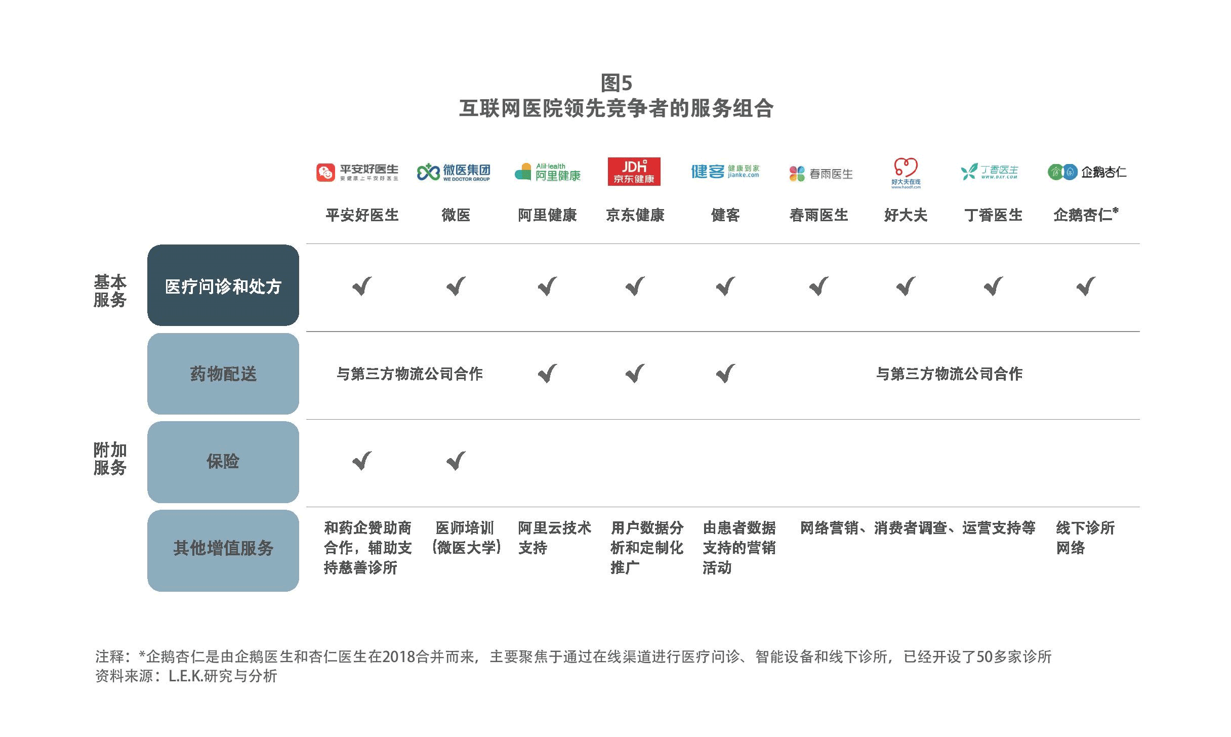The width and height of the screenshot is (1231, 737).
Task: Select the 药物配送 category box
Action: pos(223,374)
